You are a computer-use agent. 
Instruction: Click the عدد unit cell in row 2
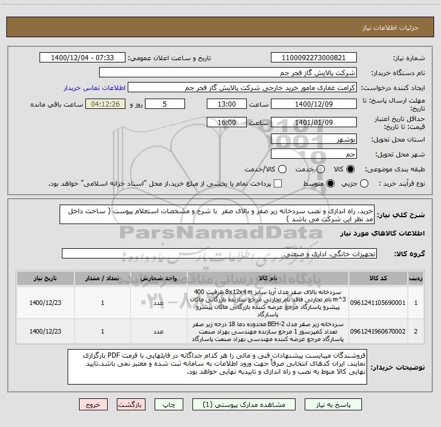[159, 331]
